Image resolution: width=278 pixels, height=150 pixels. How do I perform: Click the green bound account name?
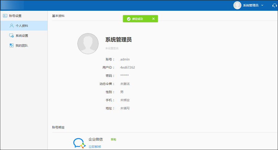pyautogui.click(x=114, y=140)
